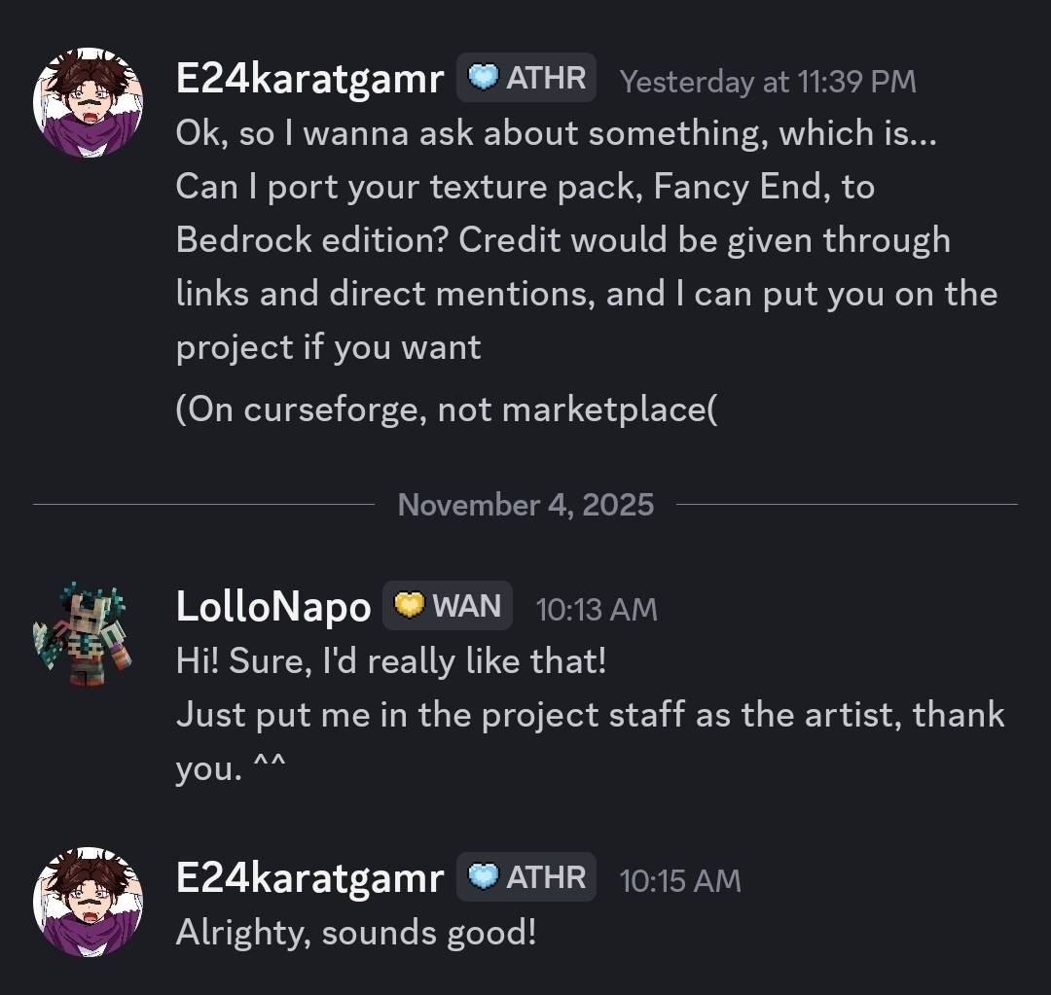Click the E24karatgamr username above the Fancy End request
This screenshot has height=995, width=1051.
[x=309, y=80]
